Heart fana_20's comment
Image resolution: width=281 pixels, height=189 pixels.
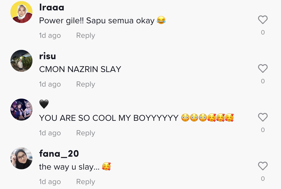click(263, 166)
